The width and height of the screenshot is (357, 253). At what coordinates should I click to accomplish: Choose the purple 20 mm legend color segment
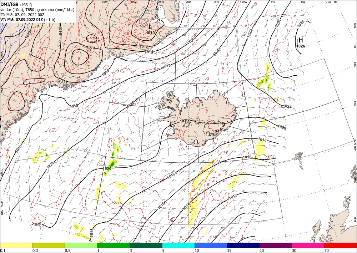click(276, 245)
